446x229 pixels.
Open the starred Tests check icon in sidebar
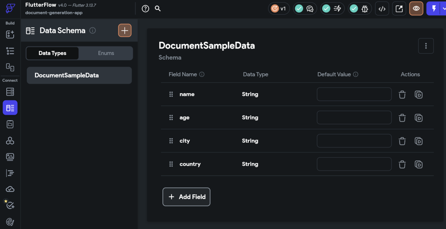pos(10,205)
